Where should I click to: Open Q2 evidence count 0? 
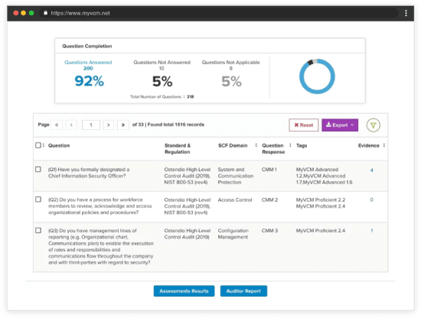click(371, 200)
